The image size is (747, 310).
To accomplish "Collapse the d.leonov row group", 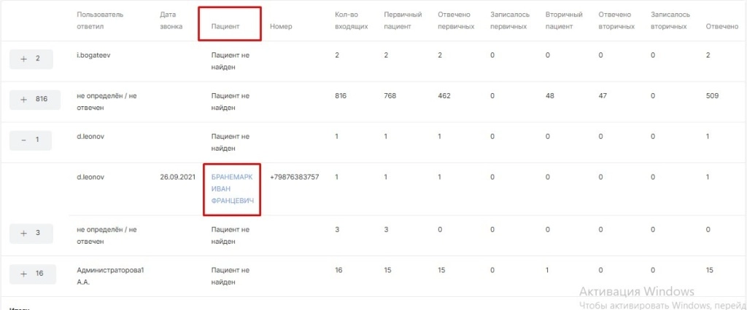I will tap(31, 140).
